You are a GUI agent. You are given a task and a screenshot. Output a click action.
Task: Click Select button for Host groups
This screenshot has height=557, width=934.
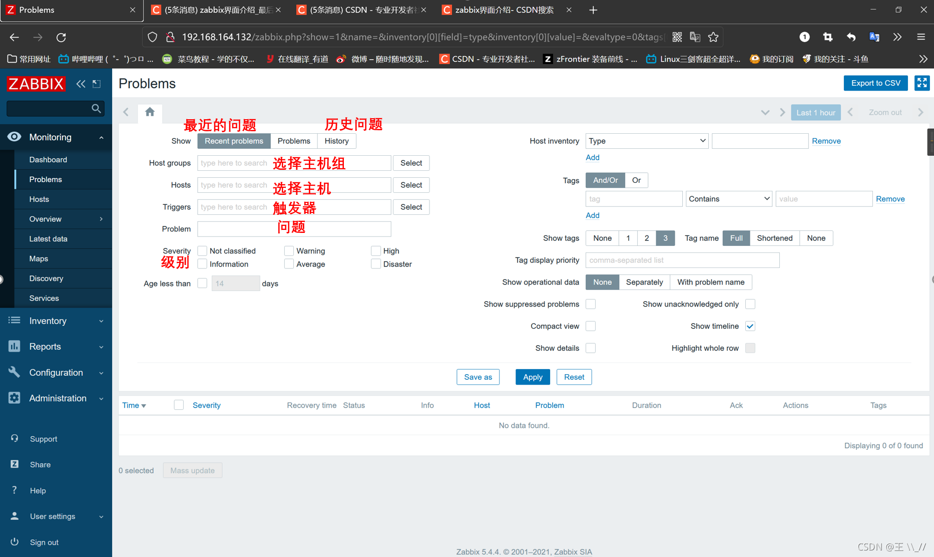coord(411,163)
